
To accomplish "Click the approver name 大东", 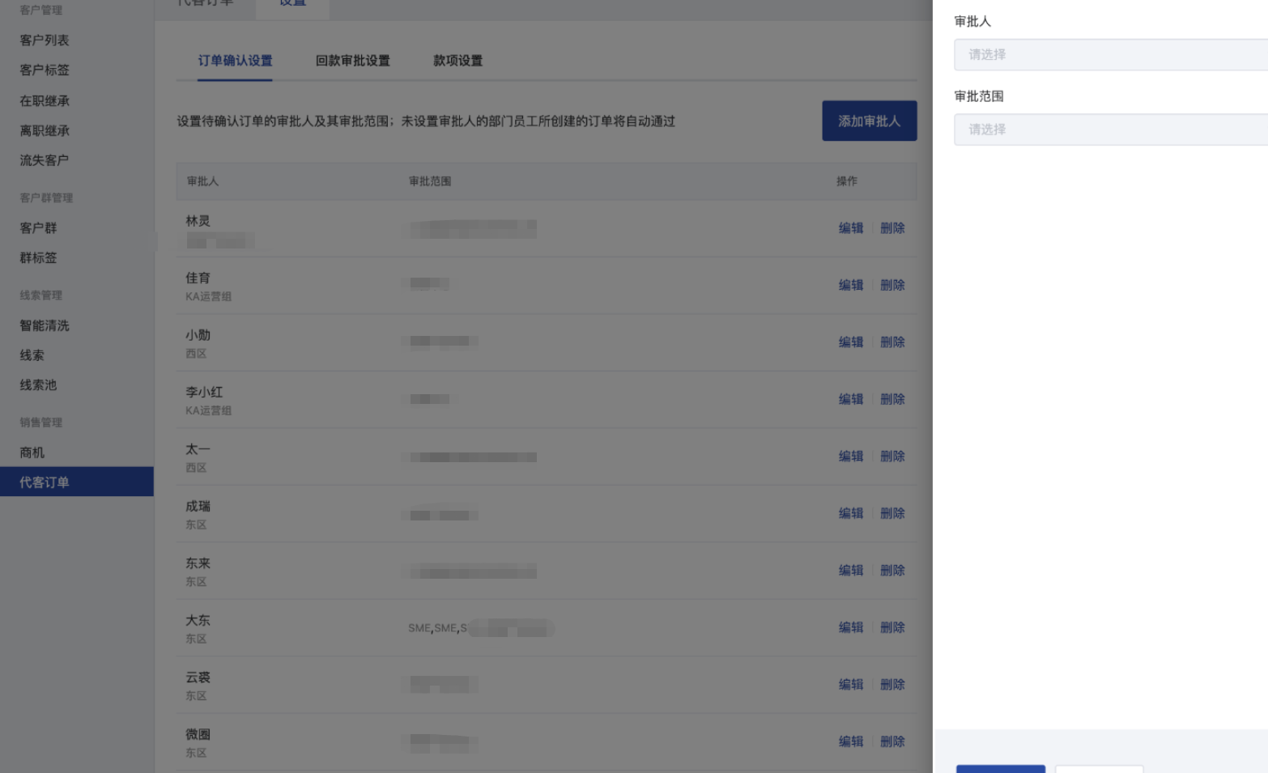I will coord(198,620).
